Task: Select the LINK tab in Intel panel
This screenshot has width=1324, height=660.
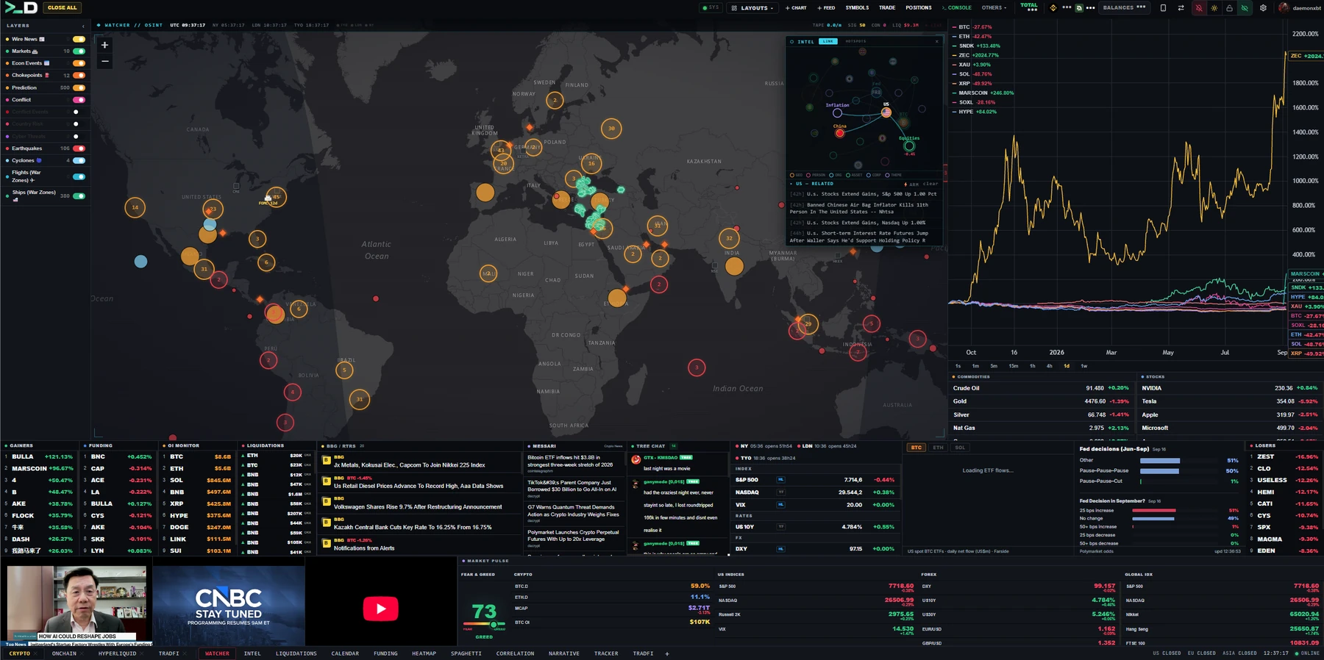Action: (828, 41)
